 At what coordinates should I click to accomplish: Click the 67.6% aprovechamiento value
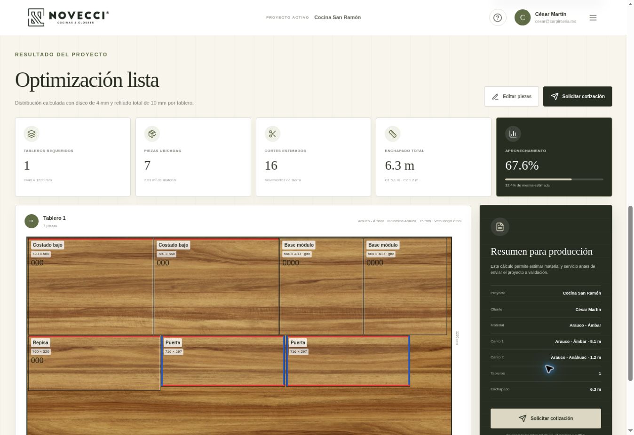click(522, 165)
